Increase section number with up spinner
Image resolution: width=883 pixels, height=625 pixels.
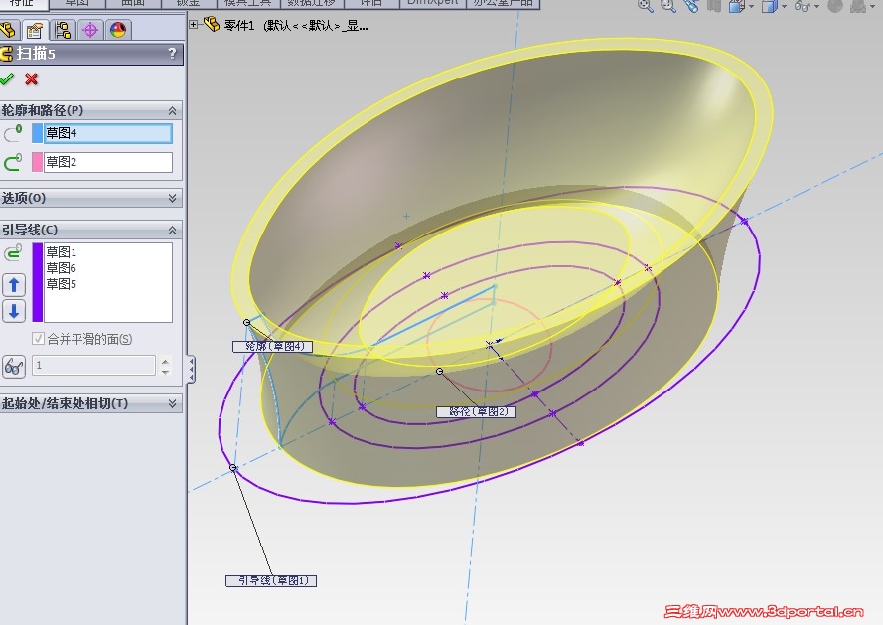pos(165,361)
